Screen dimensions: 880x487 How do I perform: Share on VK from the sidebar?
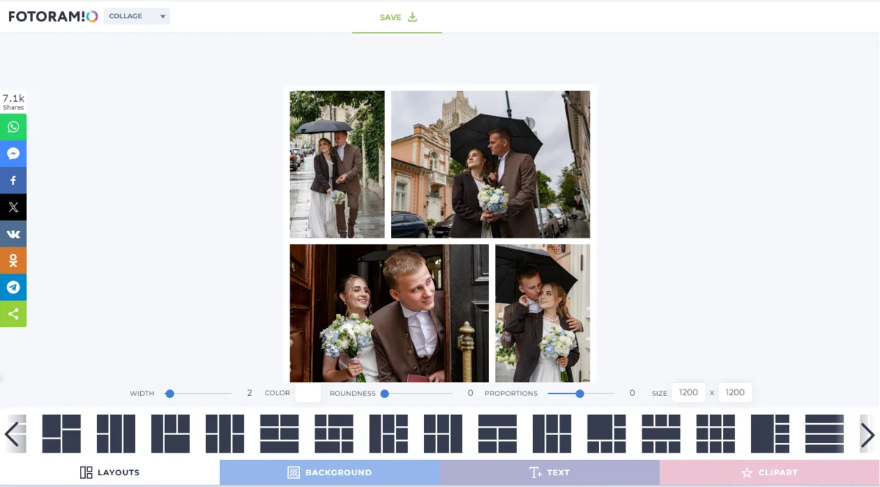(13, 234)
